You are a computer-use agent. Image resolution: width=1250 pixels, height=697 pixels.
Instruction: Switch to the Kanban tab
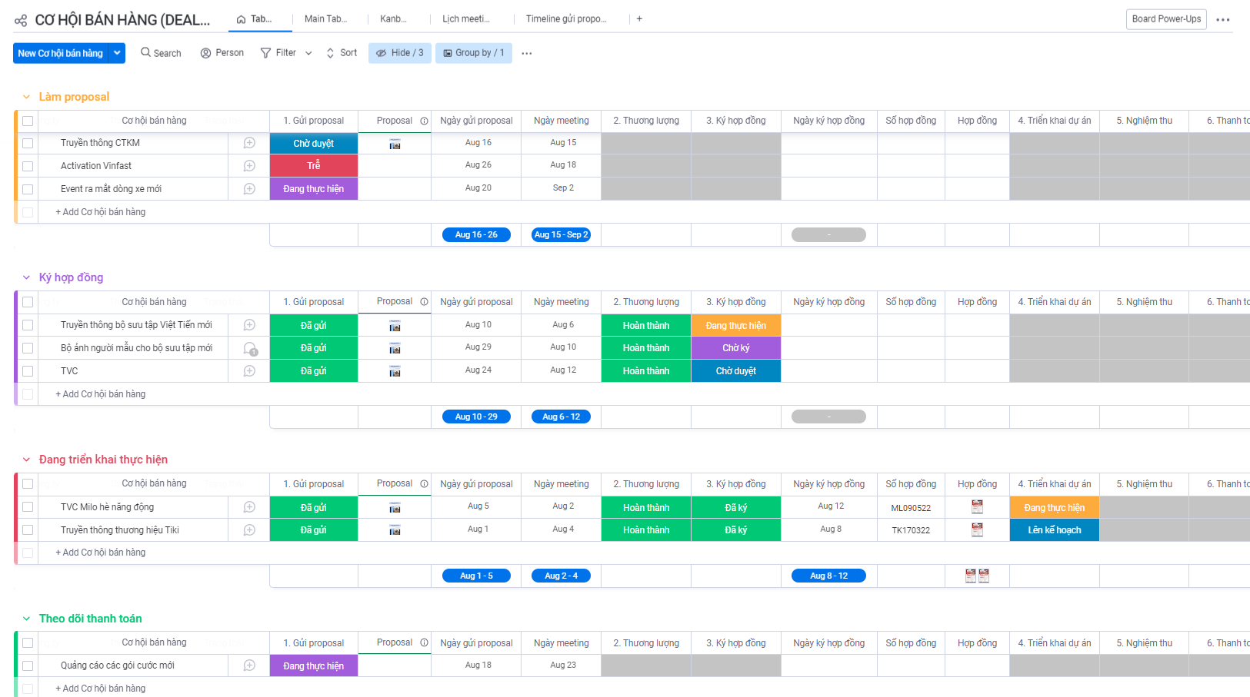(394, 18)
